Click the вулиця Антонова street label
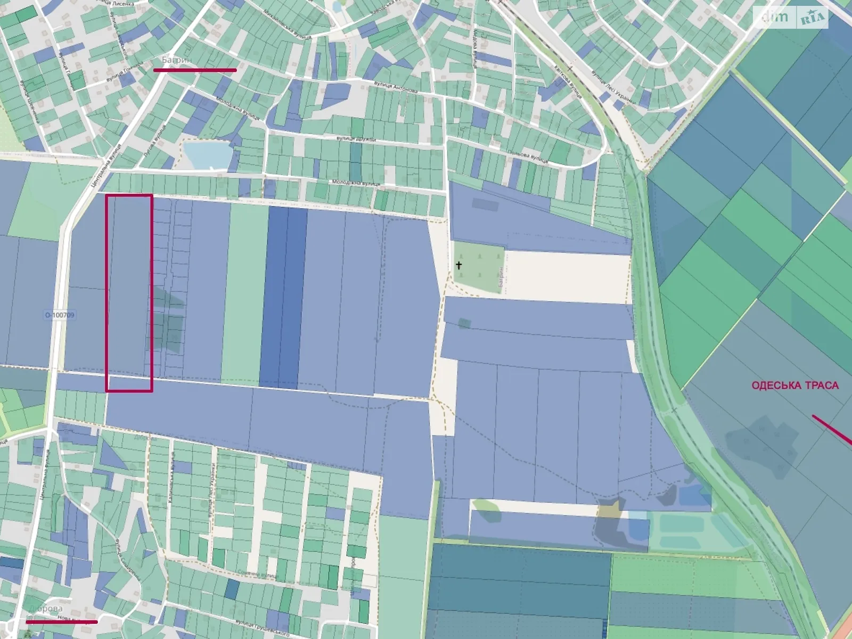The height and width of the screenshot is (639, 852). point(395,87)
